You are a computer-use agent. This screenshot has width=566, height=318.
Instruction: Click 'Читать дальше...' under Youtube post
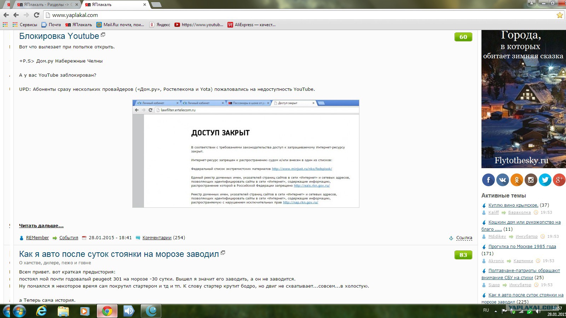41,226
